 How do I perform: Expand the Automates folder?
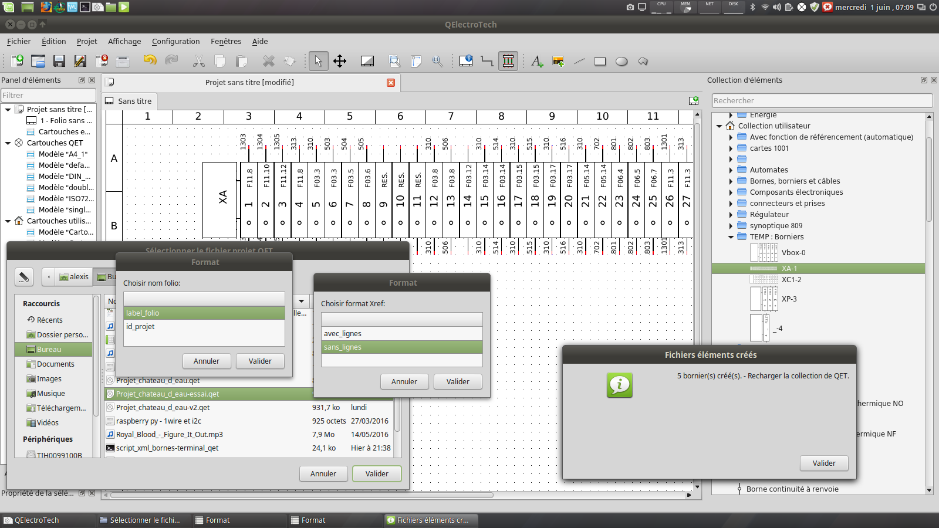731,170
